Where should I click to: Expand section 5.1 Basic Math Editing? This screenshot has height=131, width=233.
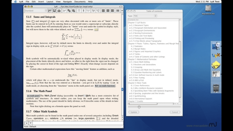click(130, 62)
